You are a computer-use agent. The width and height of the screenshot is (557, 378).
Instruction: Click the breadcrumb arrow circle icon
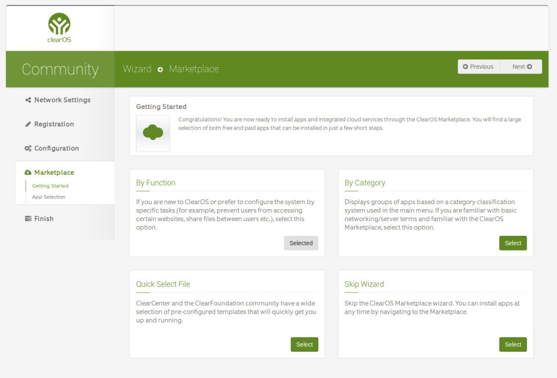[160, 69]
